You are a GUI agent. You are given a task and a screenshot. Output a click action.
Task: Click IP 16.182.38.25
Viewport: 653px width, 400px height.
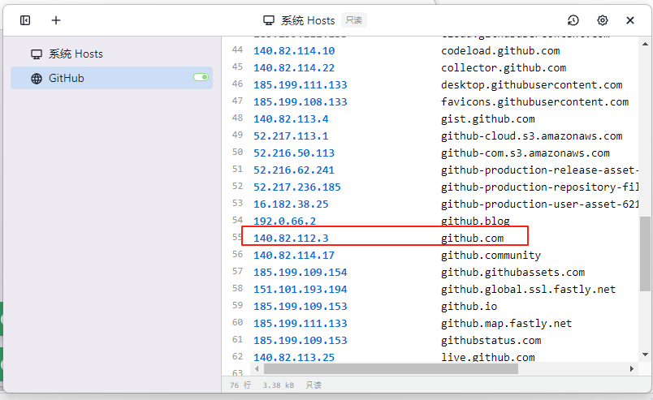point(291,204)
